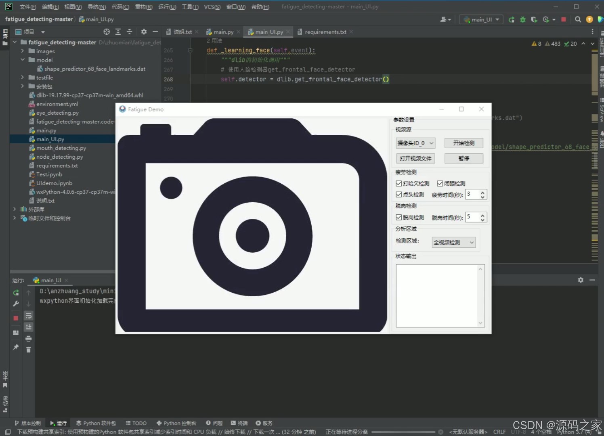The height and width of the screenshot is (436, 604).
Task: Open the 摄像头ID_0 video source dropdown
Action: coord(415,143)
